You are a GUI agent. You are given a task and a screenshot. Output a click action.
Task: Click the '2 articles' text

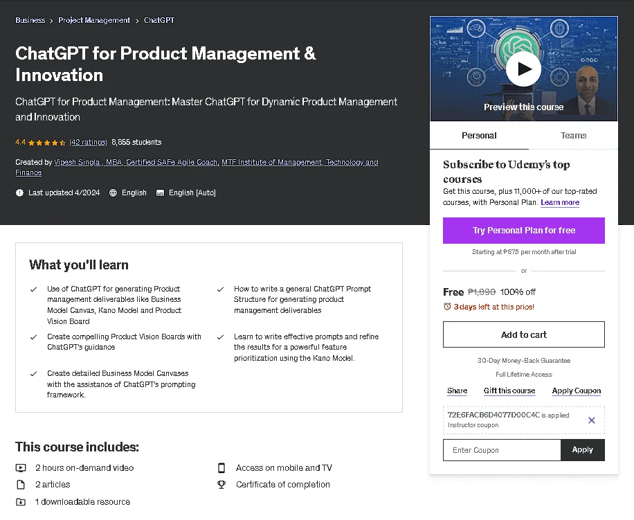[53, 485]
